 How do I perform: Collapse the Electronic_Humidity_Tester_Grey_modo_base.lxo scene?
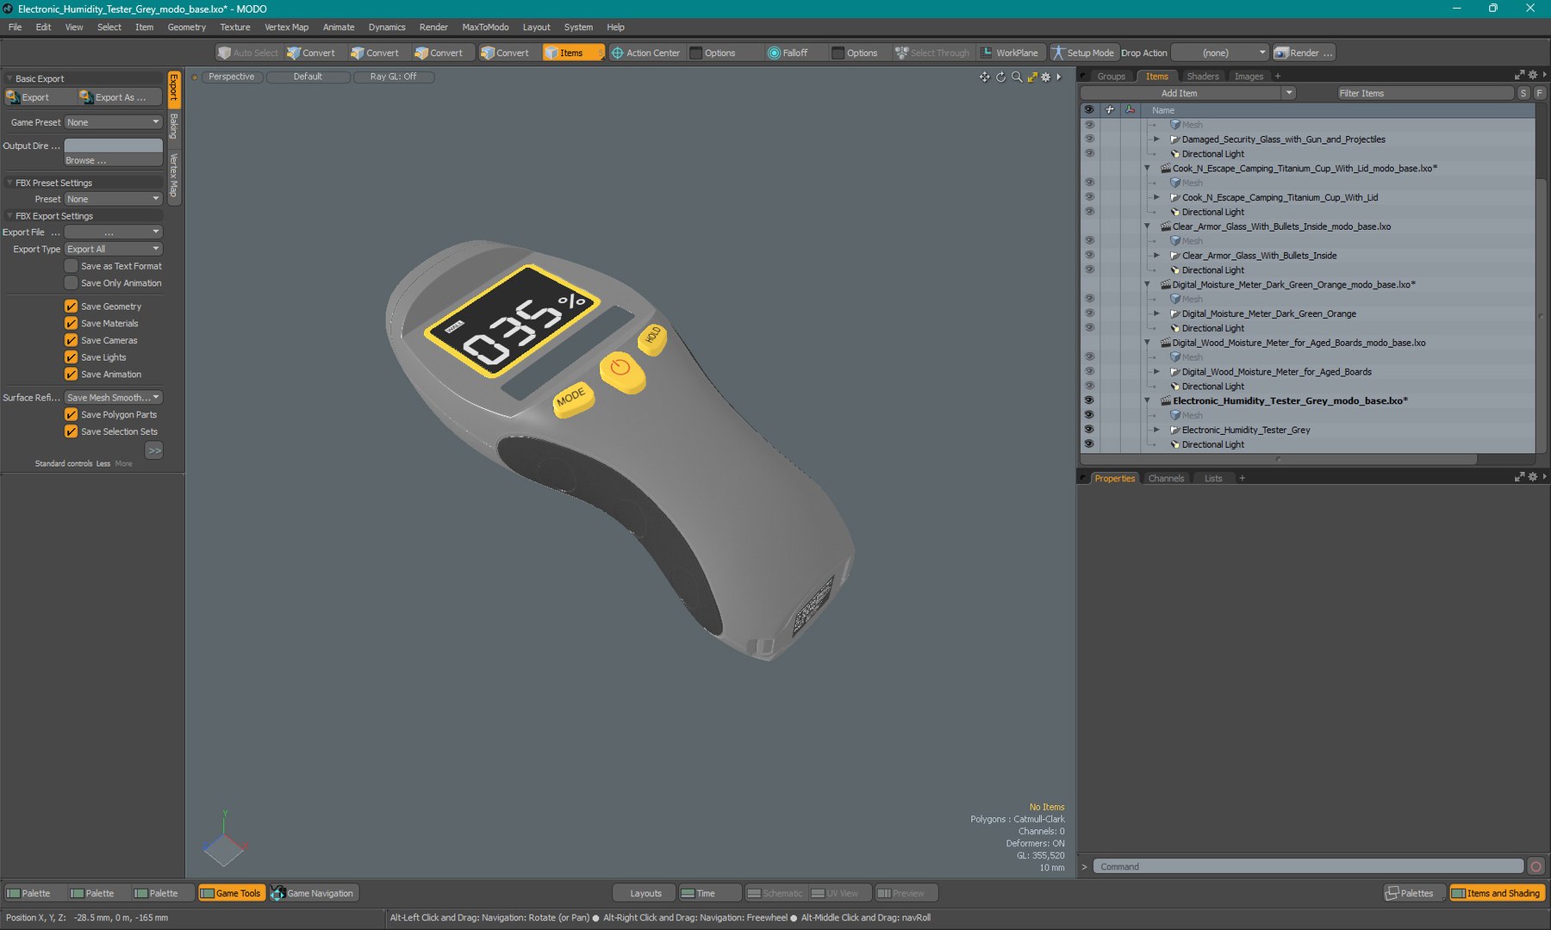[x=1147, y=400]
